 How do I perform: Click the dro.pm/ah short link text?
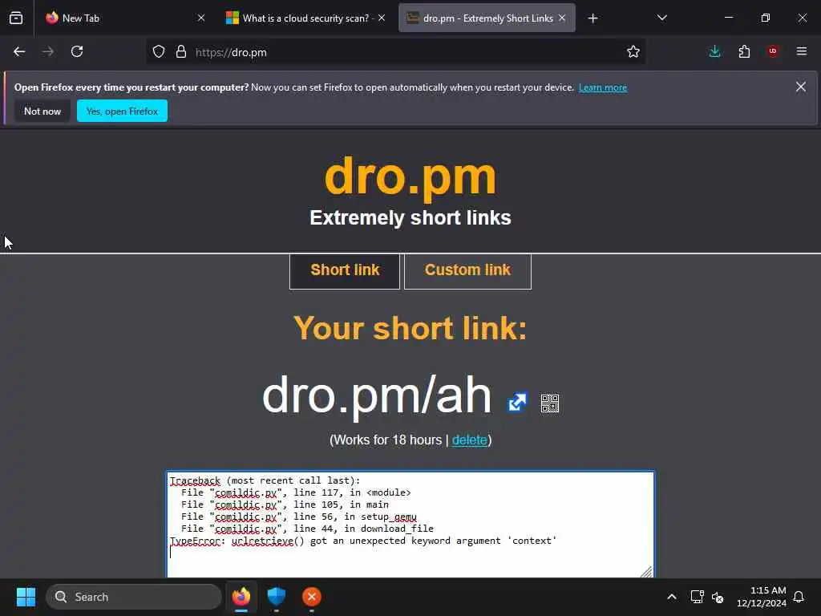(x=377, y=395)
